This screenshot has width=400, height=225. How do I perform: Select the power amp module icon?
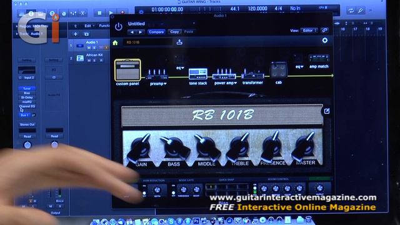coord(224,74)
